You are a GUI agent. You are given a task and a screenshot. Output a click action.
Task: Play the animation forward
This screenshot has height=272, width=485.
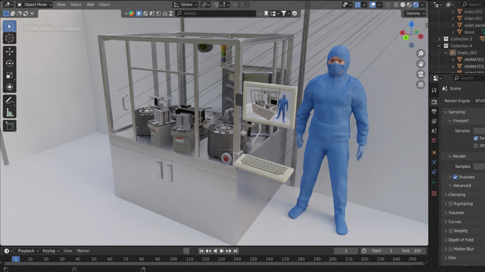(x=222, y=250)
